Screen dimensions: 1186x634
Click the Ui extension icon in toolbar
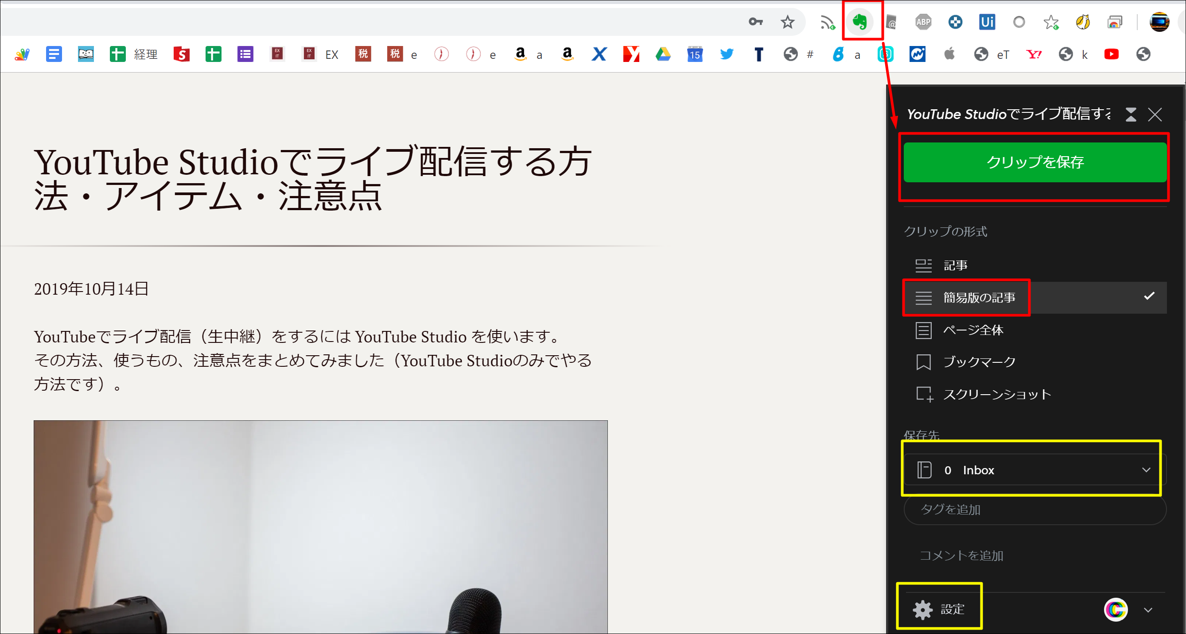pos(987,22)
